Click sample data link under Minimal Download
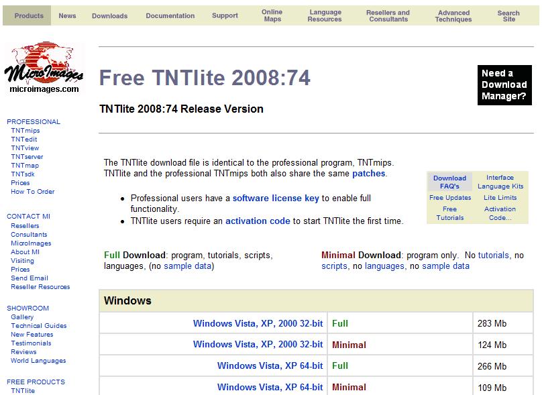542x395 pixels. click(445, 266)
